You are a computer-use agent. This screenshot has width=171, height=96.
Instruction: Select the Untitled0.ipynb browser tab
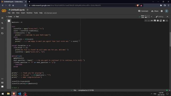pos(14,2)
